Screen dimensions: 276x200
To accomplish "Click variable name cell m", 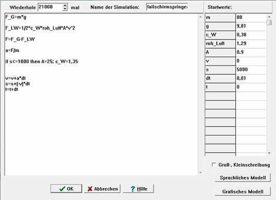I will pos(220,18).
